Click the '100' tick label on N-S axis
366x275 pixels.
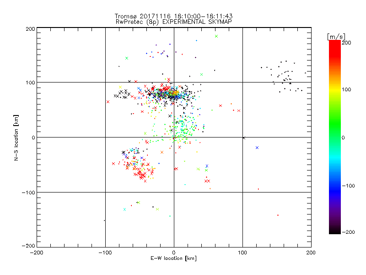(31, 82)
